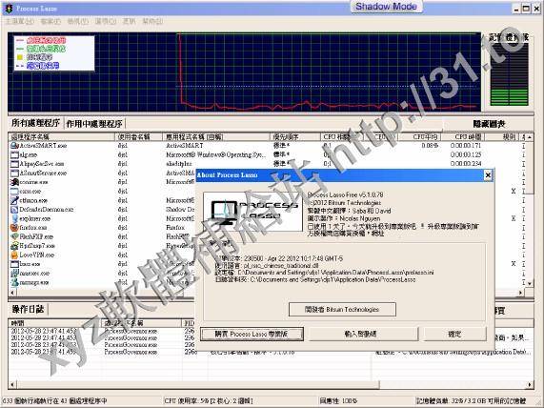544x408 pixels.
Task: Open the 選項 menu
Action: (x=106, y=22)
